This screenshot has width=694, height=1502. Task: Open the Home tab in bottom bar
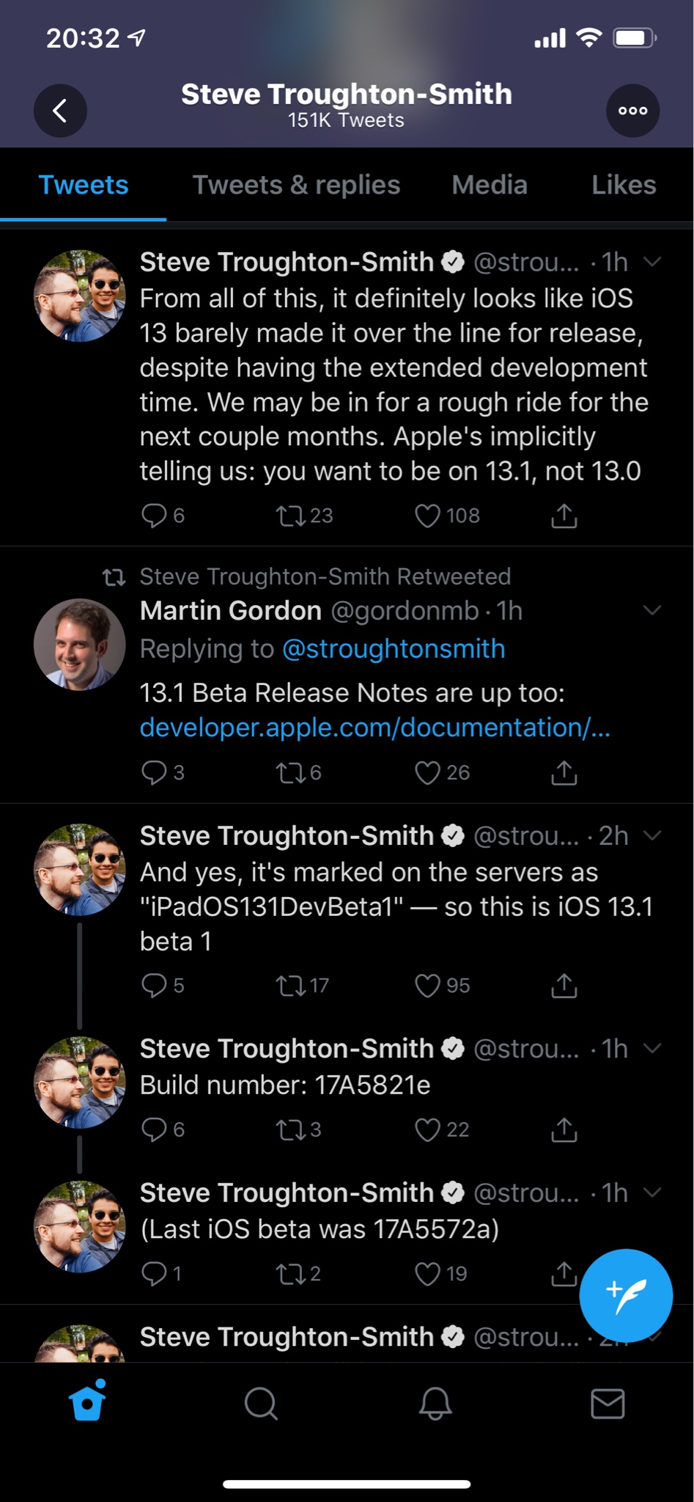coord(87,1402)
